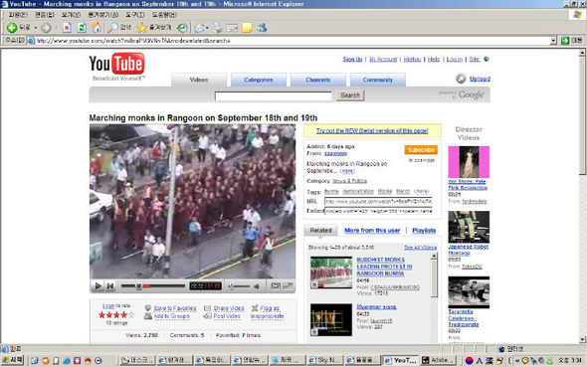
Task: Switch player to small-size view icon
Action: click(x=276, y=285)
